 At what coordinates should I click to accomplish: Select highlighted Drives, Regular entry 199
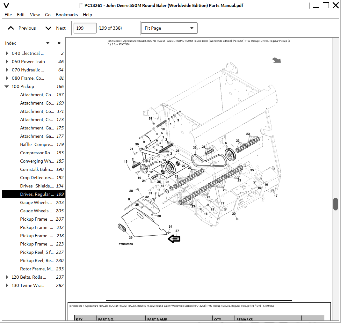pos(33,194)
